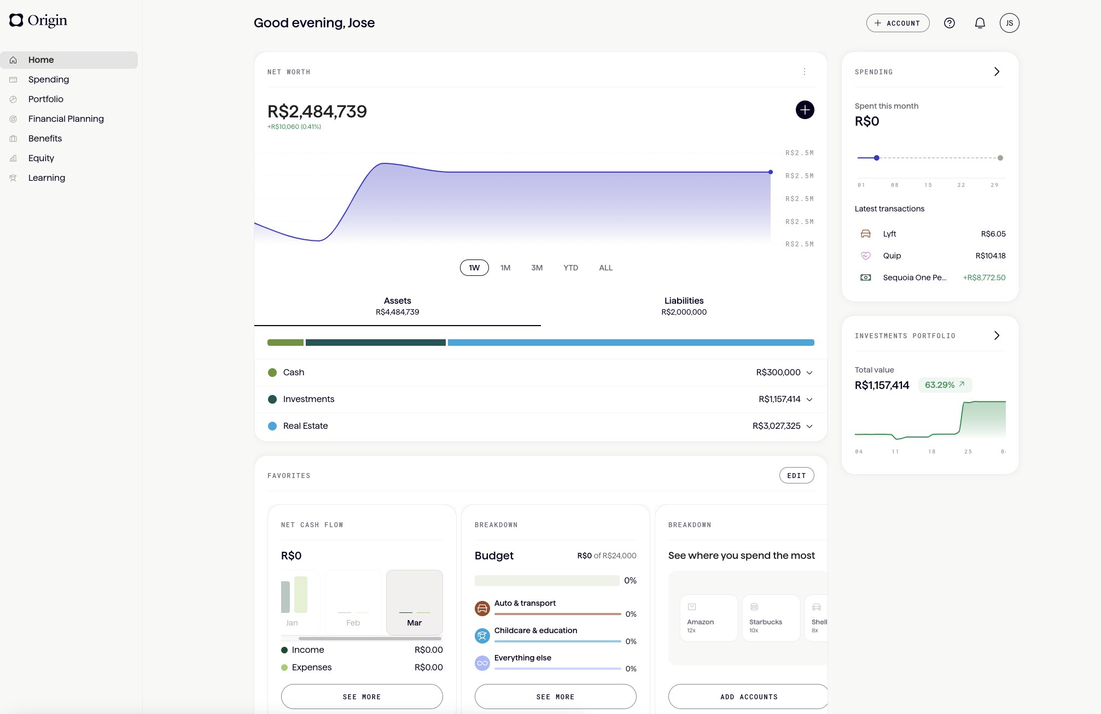
Task: Select the 1M time range
Action: point(505,268)
